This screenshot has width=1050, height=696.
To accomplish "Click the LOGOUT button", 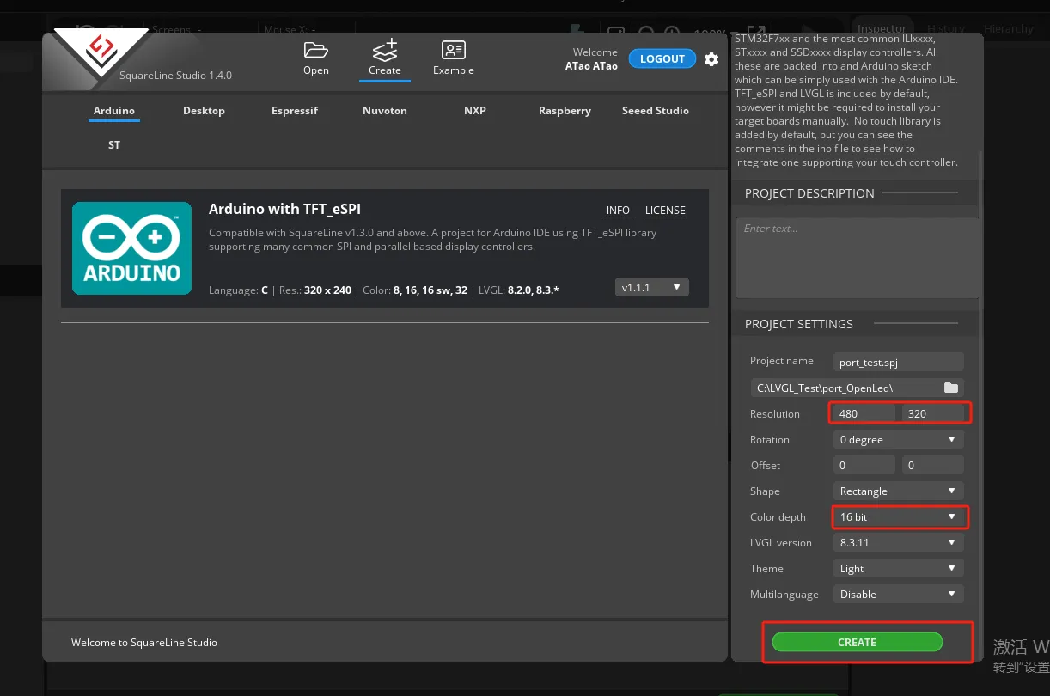I will pyautogui.click(x=662, y=59).
